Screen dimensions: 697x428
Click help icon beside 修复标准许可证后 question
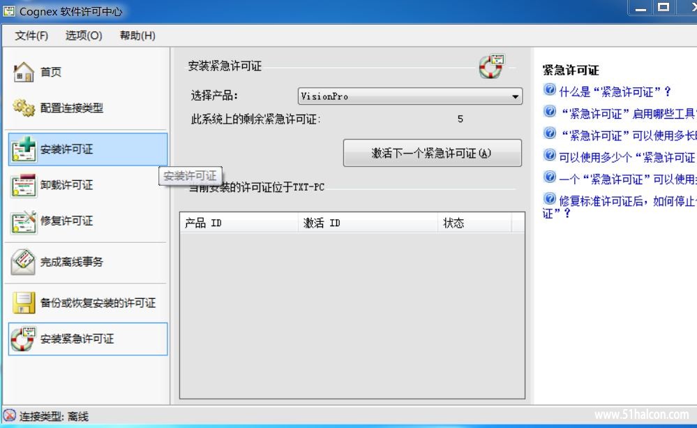(x=550, y=198)
